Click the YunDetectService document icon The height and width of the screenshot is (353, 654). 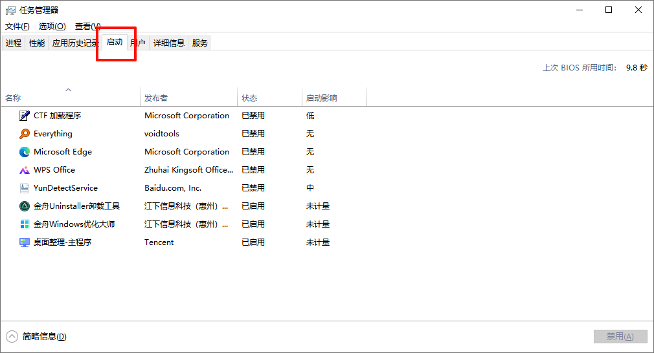pyautogui.click(x=25, y=188)
